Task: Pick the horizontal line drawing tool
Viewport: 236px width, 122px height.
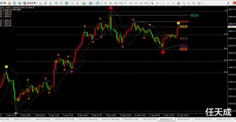Action: (168, 3)
